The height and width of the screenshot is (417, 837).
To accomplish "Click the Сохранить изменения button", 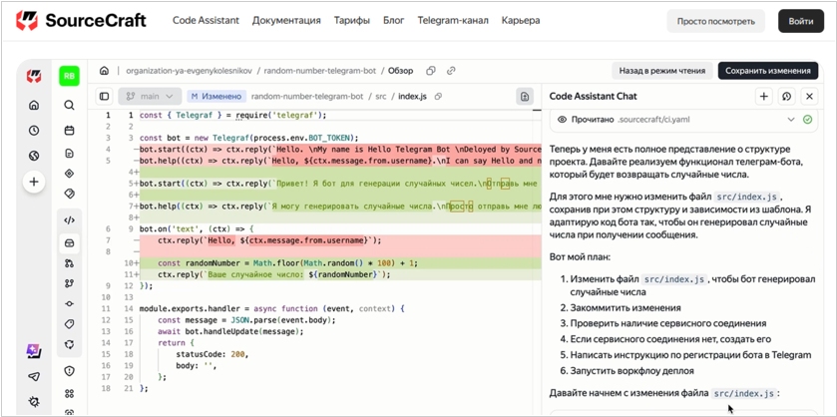I will [x=767, y=71].
